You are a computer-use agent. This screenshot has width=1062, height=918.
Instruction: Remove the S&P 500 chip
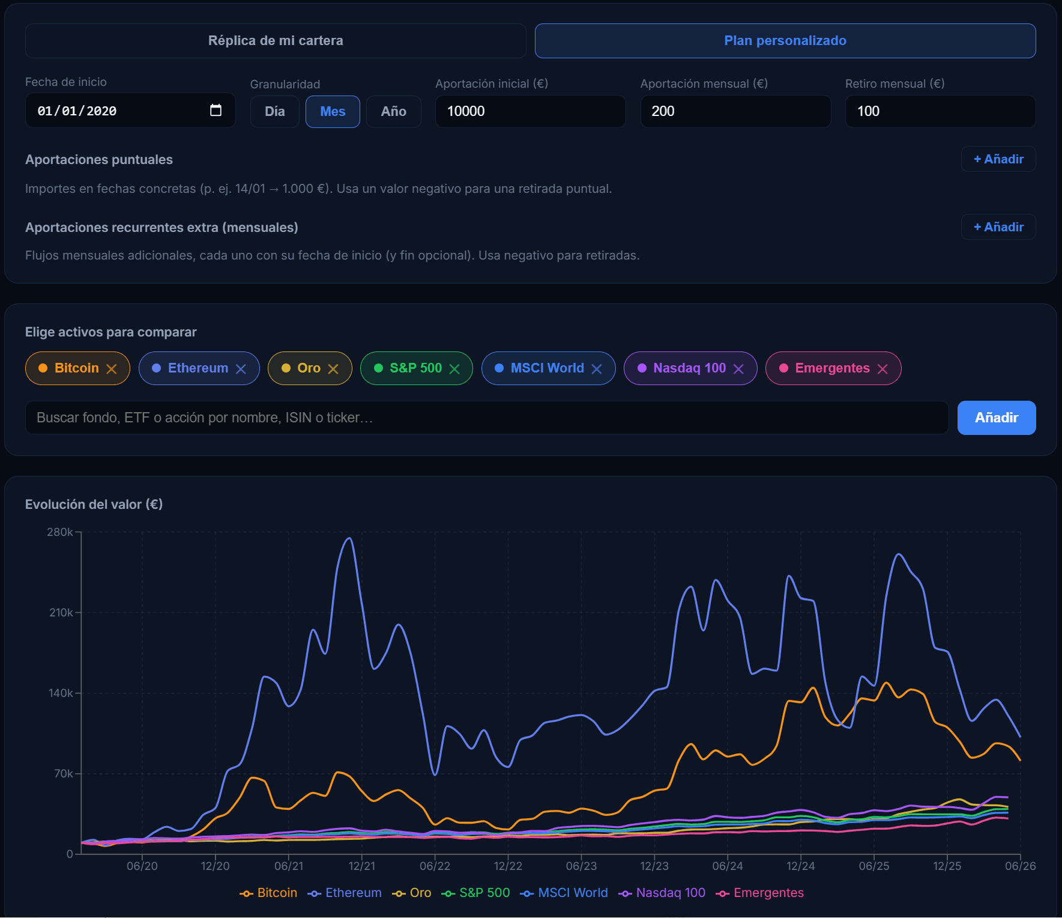[454, 369]
